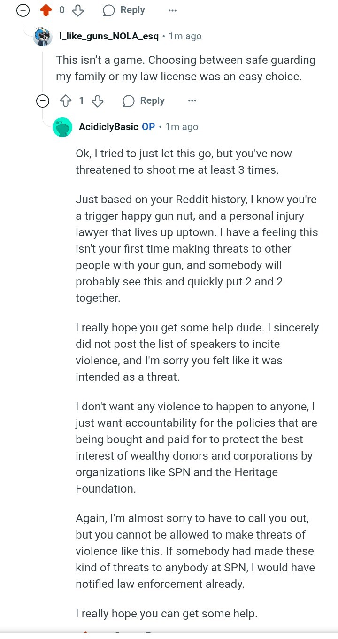Tap the "This isn't a game" comment text
The width and height of the screenshot is (338, 639).
point(185,69)
